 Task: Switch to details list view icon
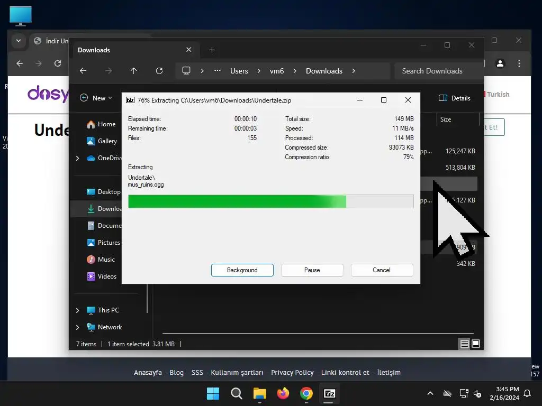pos(464,344)
